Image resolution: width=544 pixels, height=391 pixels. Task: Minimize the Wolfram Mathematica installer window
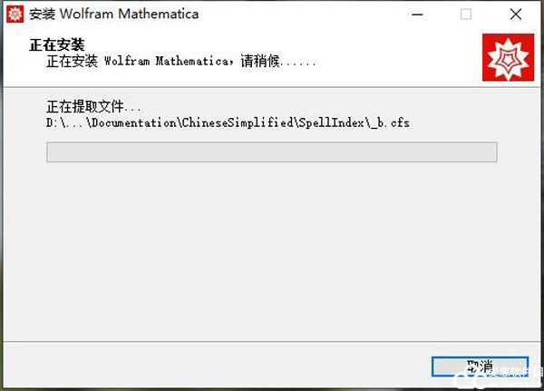coord(417,15)
